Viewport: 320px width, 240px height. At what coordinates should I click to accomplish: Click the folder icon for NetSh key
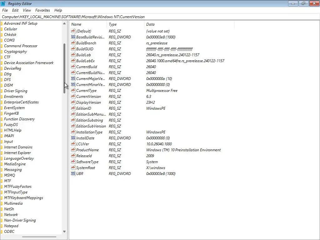(2, 209)
